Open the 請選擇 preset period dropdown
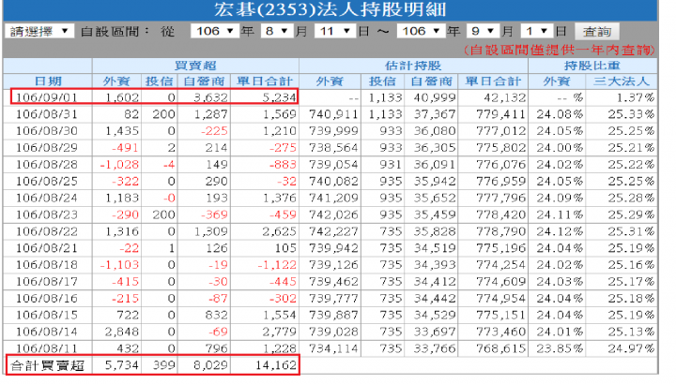 pyautogui.click(x=39, y=31)
